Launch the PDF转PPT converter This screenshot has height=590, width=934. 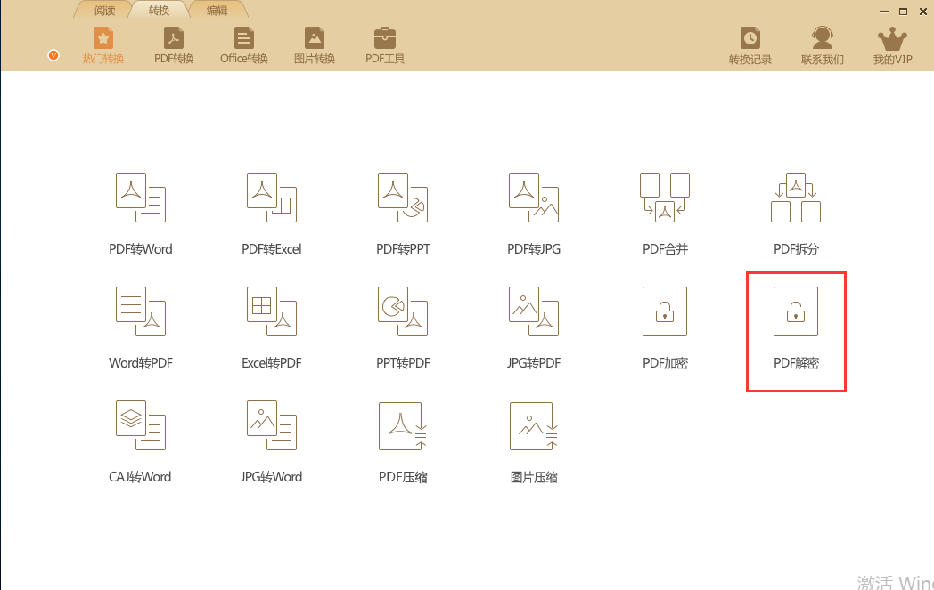click(403, 198)
